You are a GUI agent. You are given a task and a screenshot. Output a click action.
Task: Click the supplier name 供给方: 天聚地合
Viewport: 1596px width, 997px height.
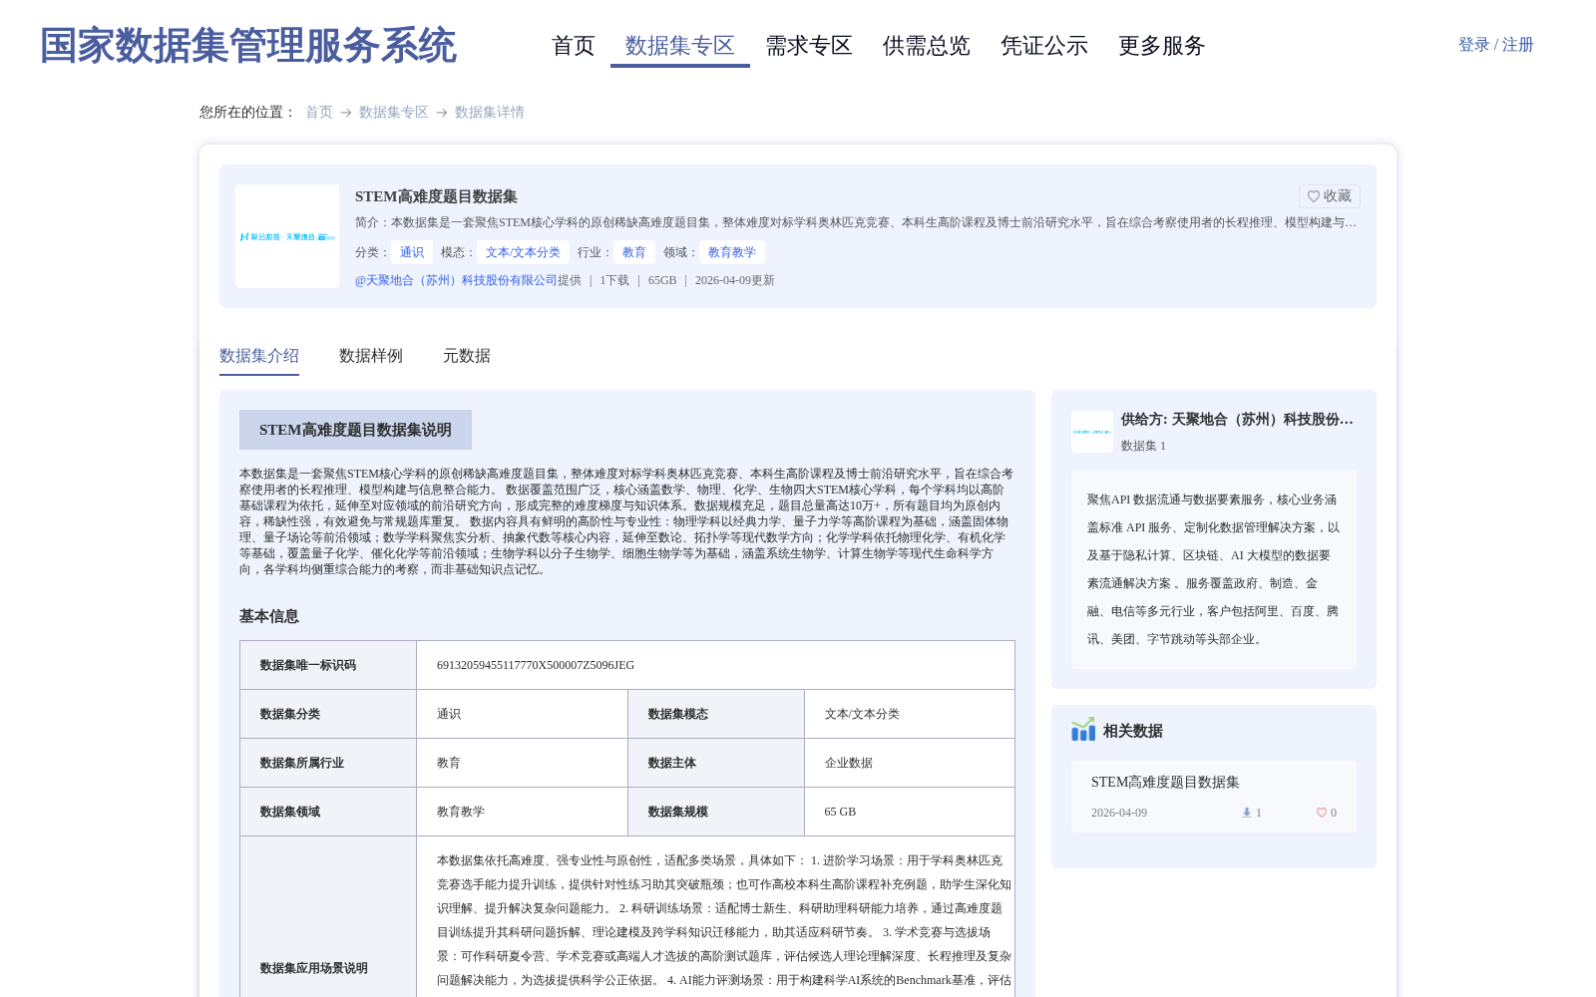1237,420
